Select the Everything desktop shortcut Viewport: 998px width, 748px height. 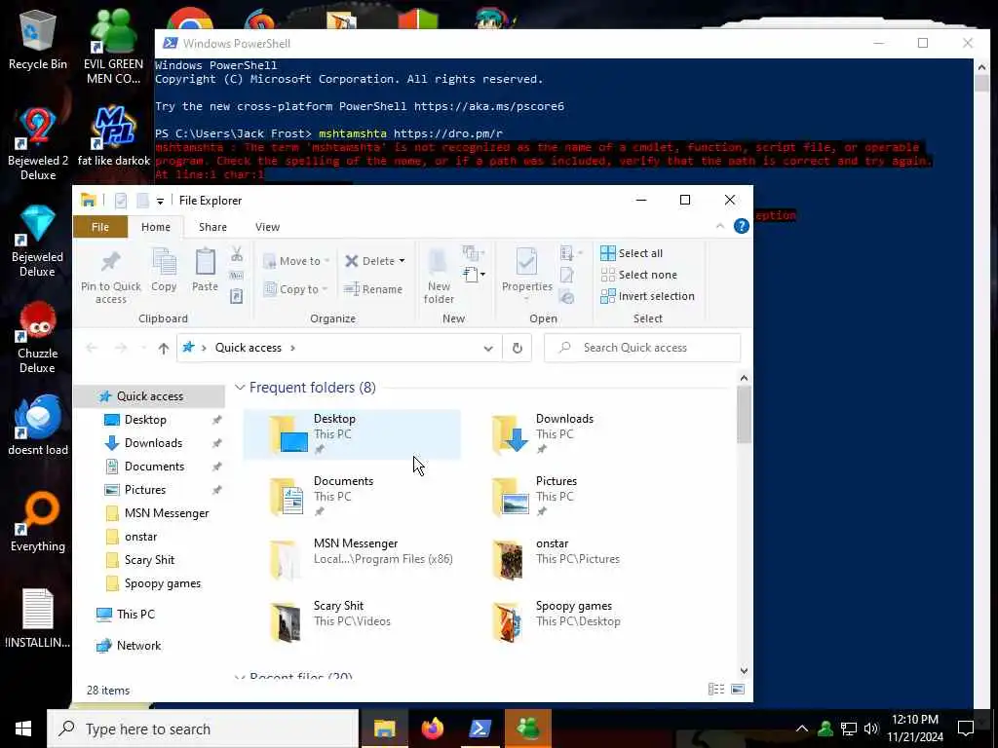pyautogui.click(x=38, y=522)
